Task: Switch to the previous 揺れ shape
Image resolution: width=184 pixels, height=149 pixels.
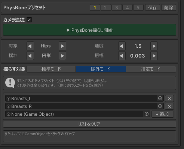Action: [30, 56]
